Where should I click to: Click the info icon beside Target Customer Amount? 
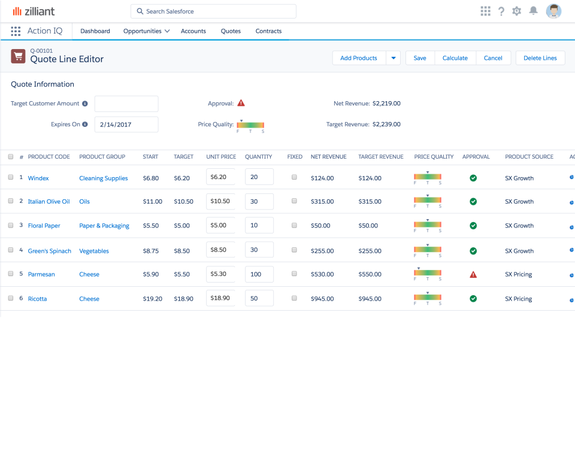[84, 103]
